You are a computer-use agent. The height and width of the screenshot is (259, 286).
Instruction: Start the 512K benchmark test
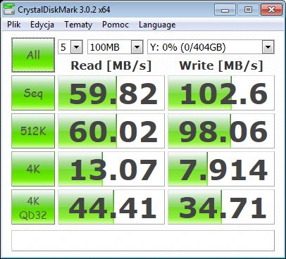tap(33, 131)
